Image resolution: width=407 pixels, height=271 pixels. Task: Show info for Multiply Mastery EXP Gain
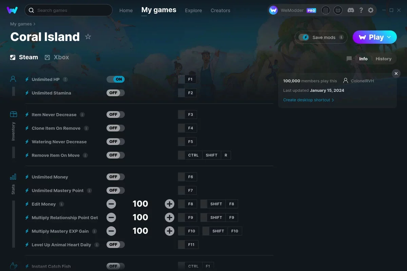(94, 231)
